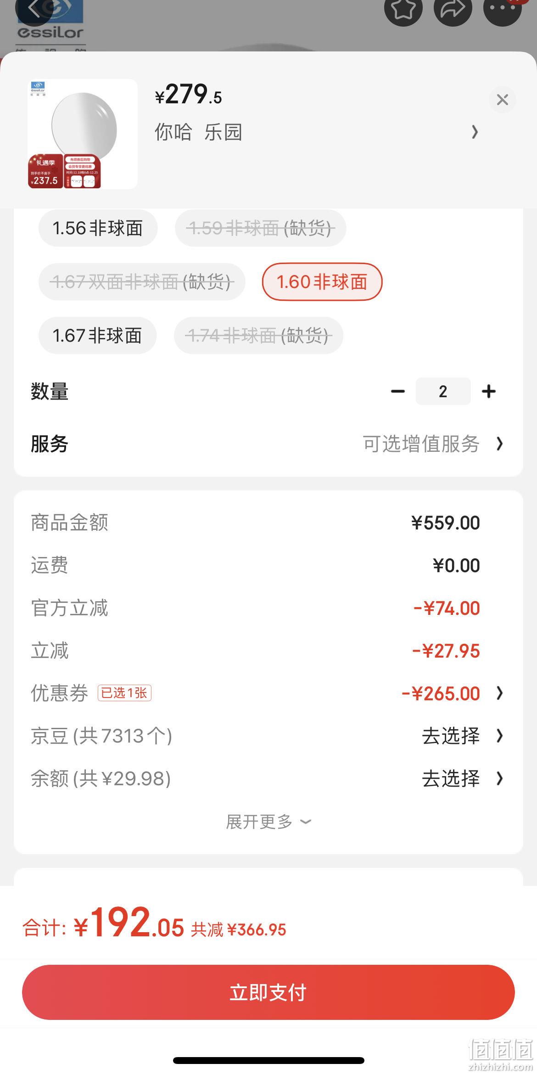
Task: Open the lens product thumbnail
Action: point(83,134)
